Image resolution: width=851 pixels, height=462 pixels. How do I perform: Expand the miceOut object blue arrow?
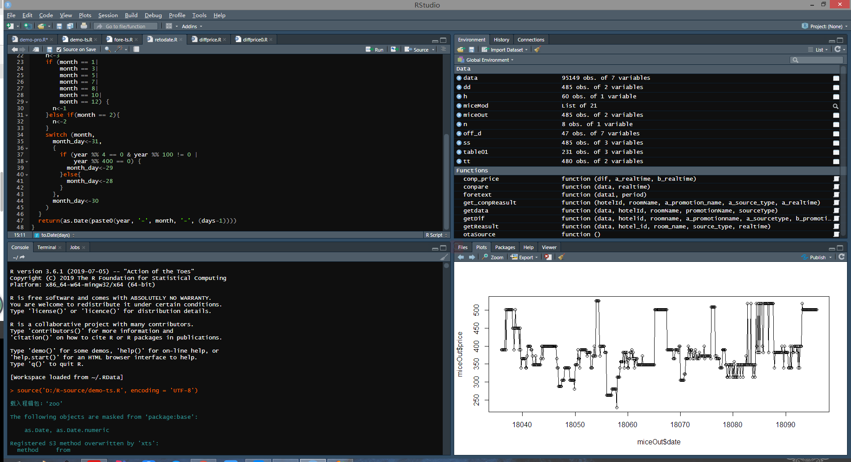459,115
